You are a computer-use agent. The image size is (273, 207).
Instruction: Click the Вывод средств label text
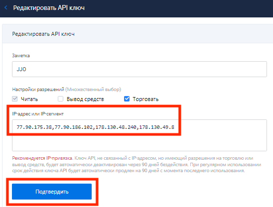pos(85,99)
